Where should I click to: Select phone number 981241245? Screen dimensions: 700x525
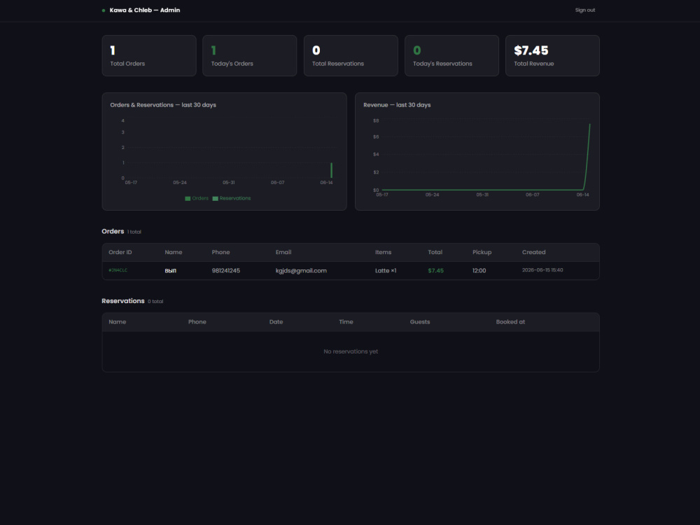point(226,270)
